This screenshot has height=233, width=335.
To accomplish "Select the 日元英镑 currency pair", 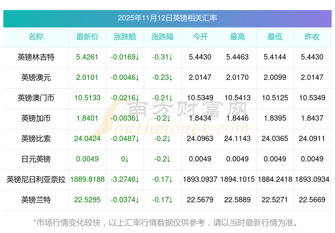I will (36, 159).
